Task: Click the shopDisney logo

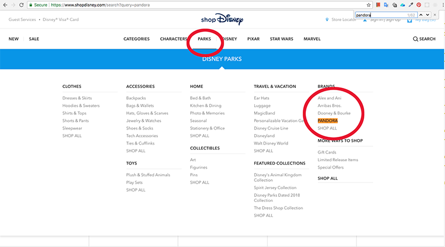Action: click(222, 19)
